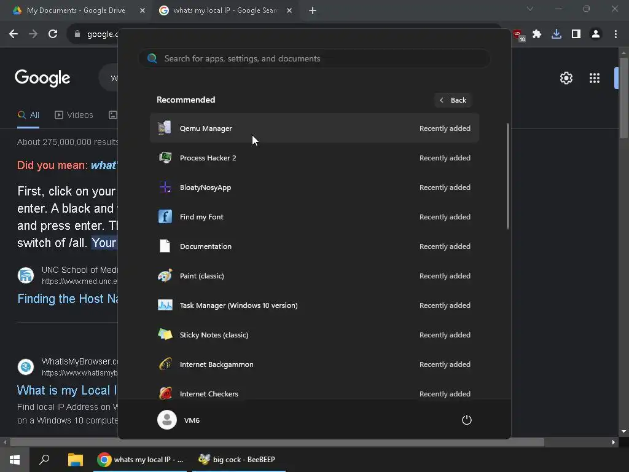This screenshot has width=629, height=472.
Task: Open Chrome profile avatar icon
Action: pos(596,34)
